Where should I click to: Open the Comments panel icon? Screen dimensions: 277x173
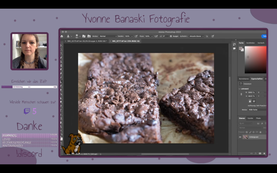[x=234, y=49]
